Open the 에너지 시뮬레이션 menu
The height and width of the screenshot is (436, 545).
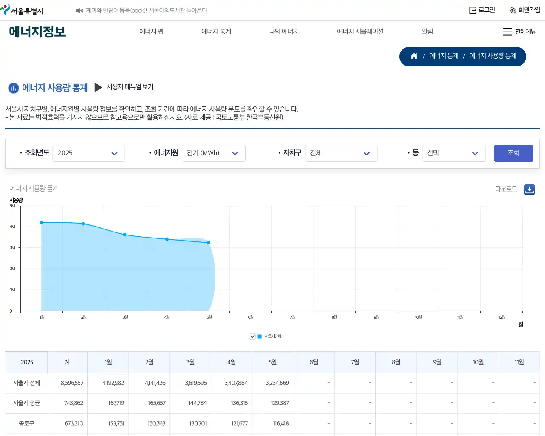coord(360,32)
